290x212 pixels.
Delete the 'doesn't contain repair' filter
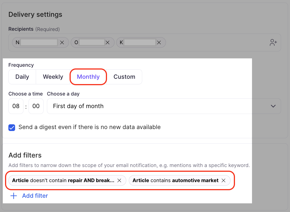tap(119, 180)
